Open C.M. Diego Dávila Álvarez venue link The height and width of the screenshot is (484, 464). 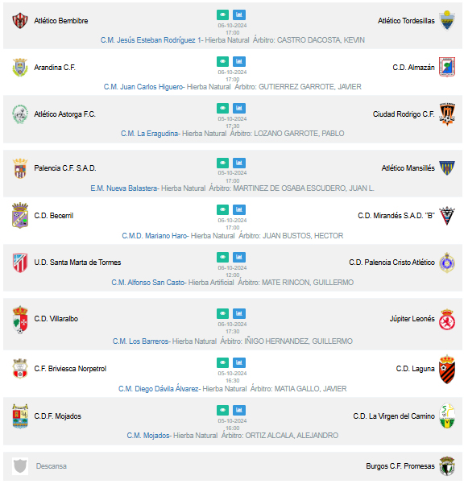159,388
